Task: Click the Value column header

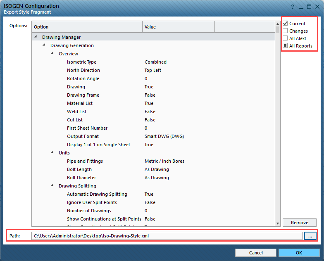Action: point(178,27)
